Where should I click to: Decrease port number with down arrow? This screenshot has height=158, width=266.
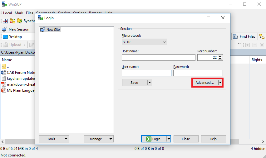coord(220,59)
